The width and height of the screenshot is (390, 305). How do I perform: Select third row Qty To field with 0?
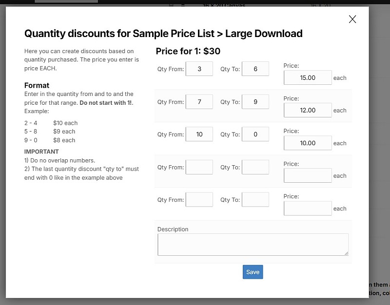[255, 134]
